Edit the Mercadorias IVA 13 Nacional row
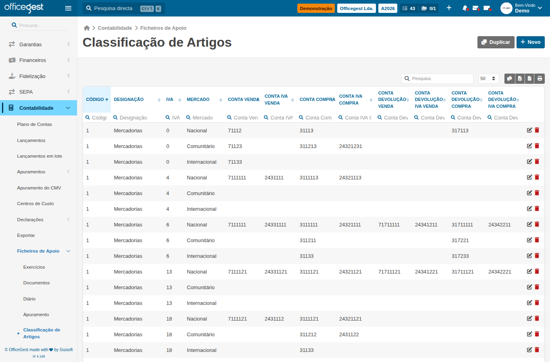Viewport: 550px width, 362px height. [529, 271]
